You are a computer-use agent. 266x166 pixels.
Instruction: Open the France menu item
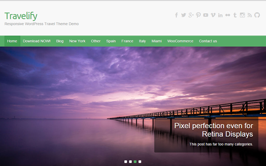(x=127, y=41)
